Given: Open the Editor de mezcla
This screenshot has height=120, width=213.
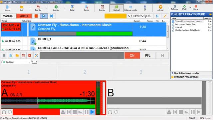Looking at the screenshot, I should [130, 8].
